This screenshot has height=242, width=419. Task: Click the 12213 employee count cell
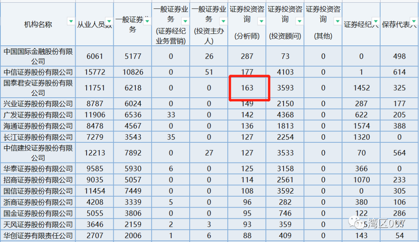(x=95, y=153)
